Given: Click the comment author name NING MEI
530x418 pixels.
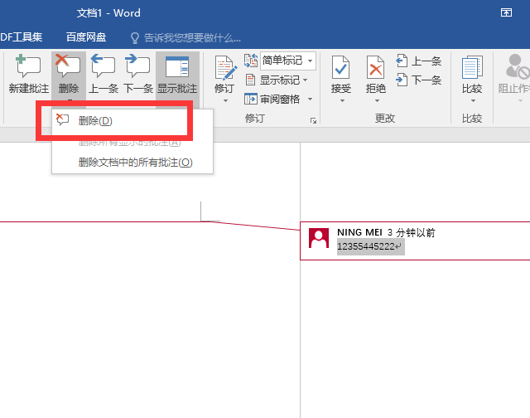Looking at the screenshot, I should 359,232.
